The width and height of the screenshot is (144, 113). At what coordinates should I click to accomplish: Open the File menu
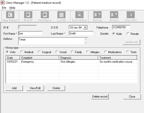point(4,8)
